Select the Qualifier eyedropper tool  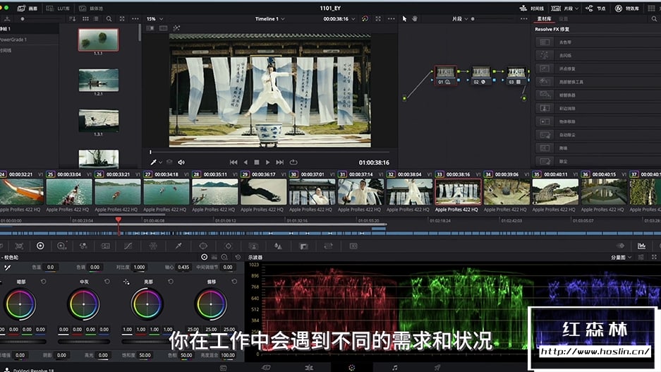coord(178,246)
